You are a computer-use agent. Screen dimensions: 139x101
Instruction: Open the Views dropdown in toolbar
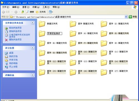click(51, 12)
